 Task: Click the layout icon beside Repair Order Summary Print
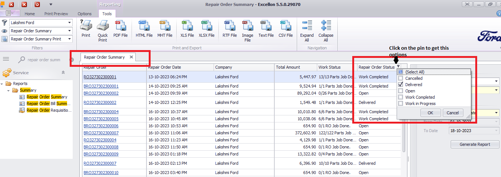(4, 39)
